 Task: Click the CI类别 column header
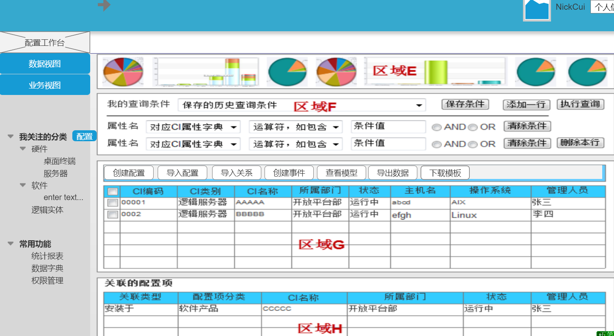pyautogui.click(x=206, y=191)
